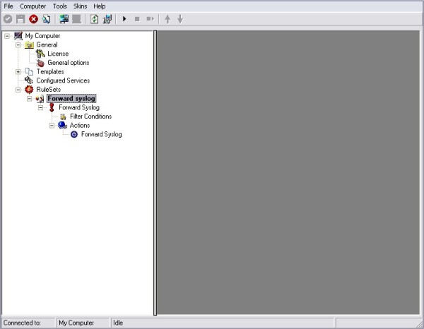424x329 pixels.
Task: Open General options in the tree
Action: coord(68,63)
